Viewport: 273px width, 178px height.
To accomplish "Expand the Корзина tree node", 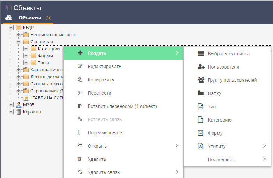I will pyautogui.click(x=11, y=112).
